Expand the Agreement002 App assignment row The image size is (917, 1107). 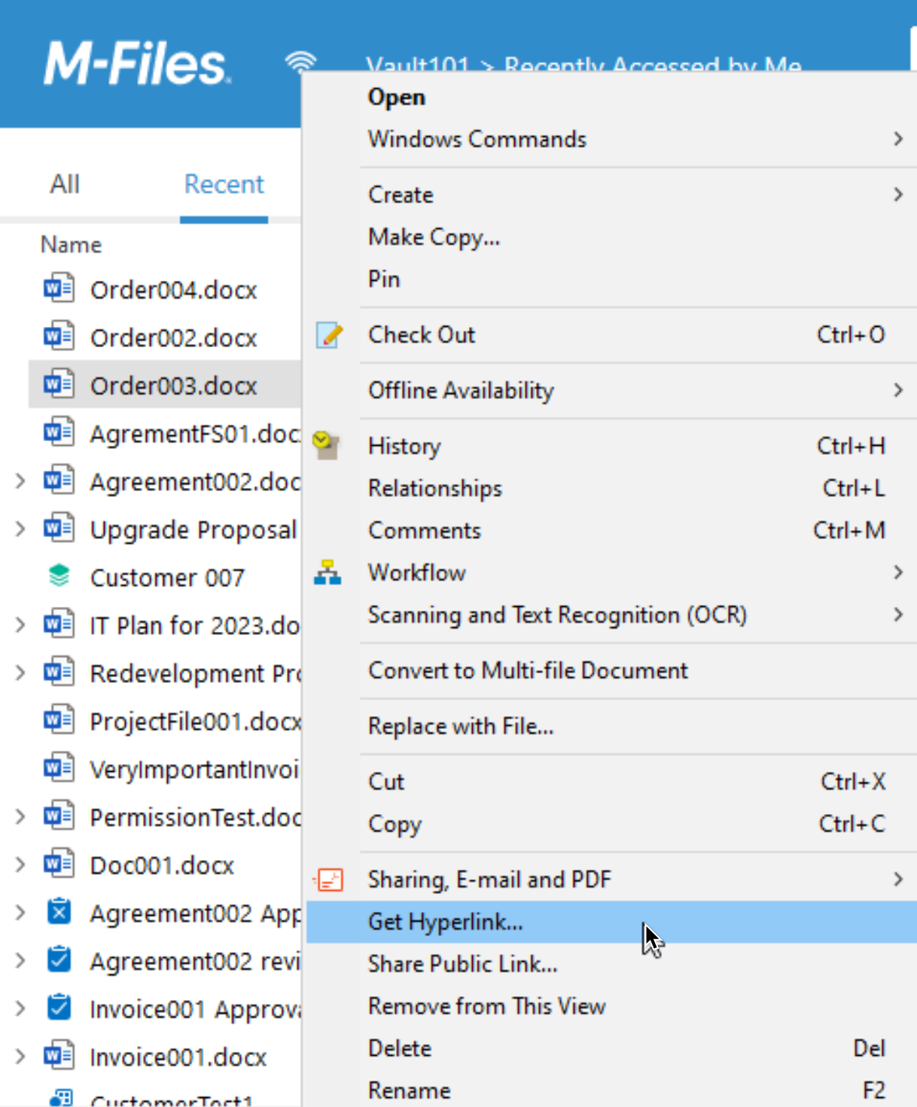click(20, 912)
